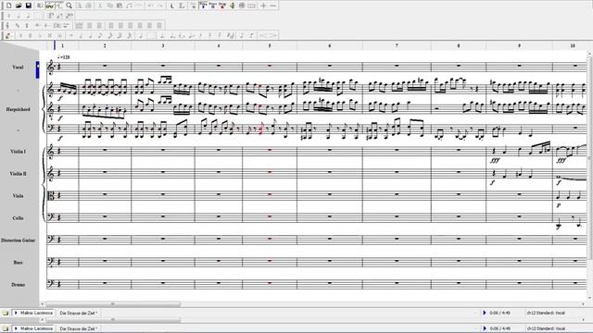Choose the half note duration

[x=81, y=35]
